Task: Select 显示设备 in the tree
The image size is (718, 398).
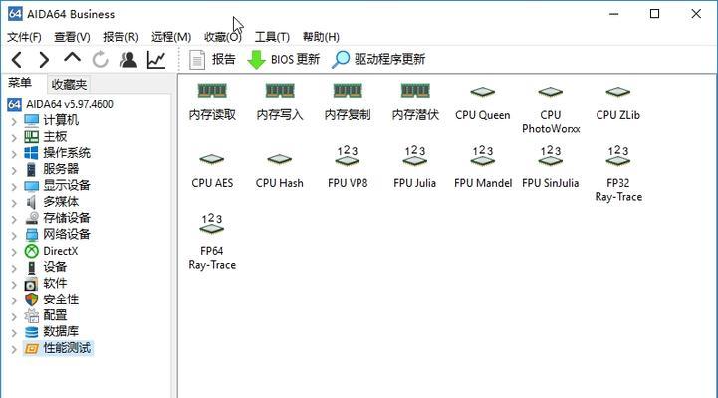Action: pyautogui.click(x=57, y=186)
